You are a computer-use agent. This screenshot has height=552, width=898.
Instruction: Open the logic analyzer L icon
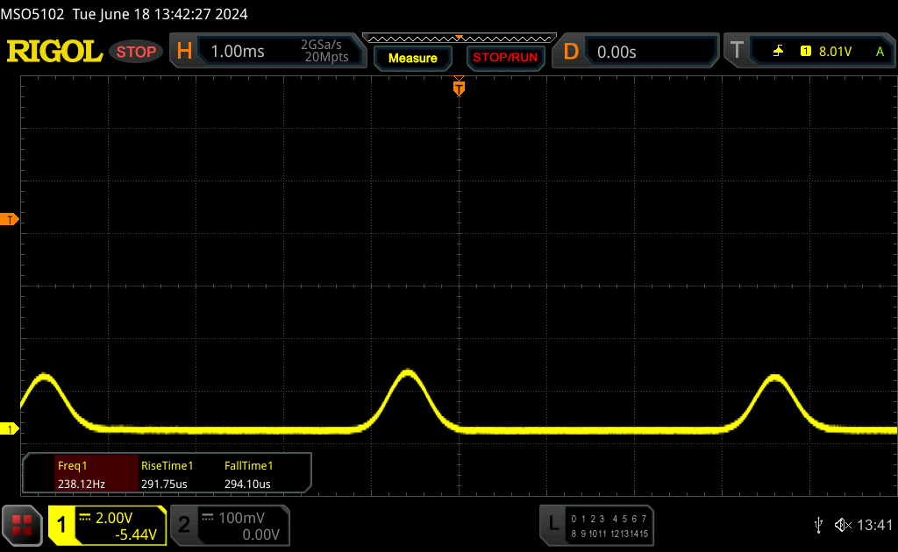point(553,523)
